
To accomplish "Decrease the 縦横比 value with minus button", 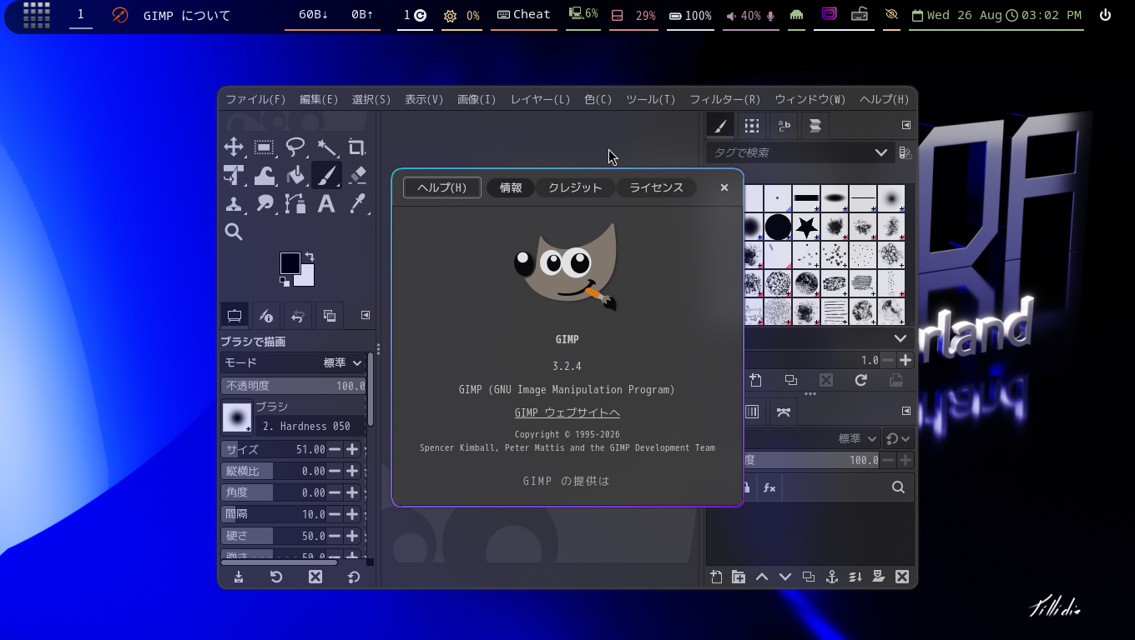I will 335,471.
